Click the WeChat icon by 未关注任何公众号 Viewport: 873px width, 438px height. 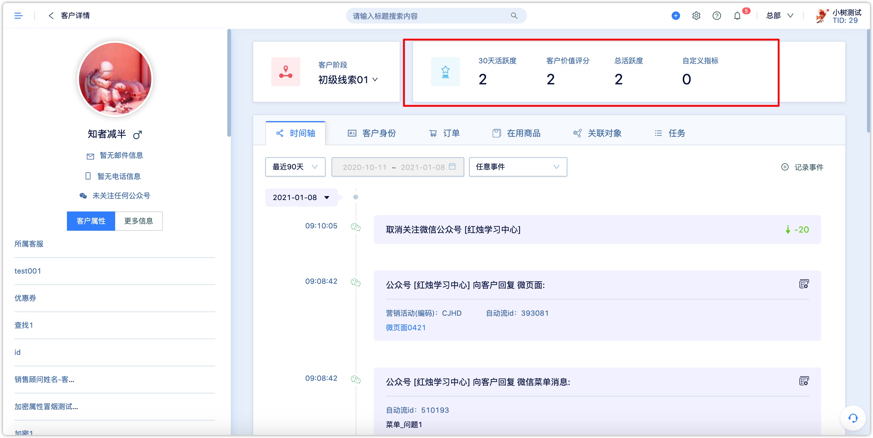click(83, 196)
